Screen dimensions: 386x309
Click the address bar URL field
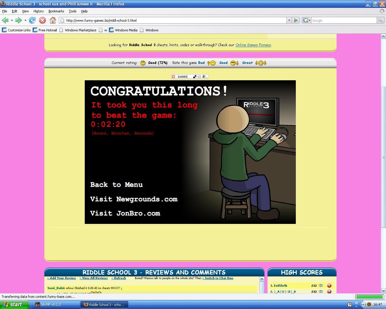173,21
